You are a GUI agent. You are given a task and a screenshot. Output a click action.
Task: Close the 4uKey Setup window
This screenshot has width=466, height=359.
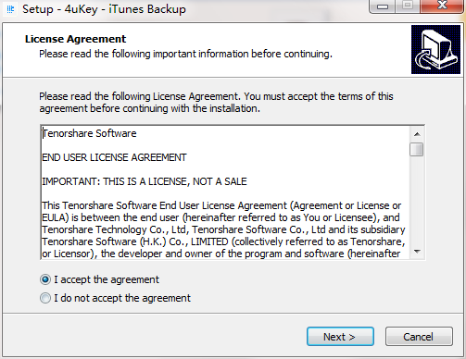tap(442, 6)
